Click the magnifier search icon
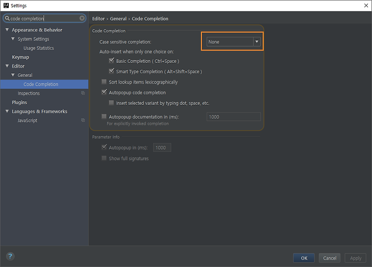 pyautogui.click(x=7, y=18)
